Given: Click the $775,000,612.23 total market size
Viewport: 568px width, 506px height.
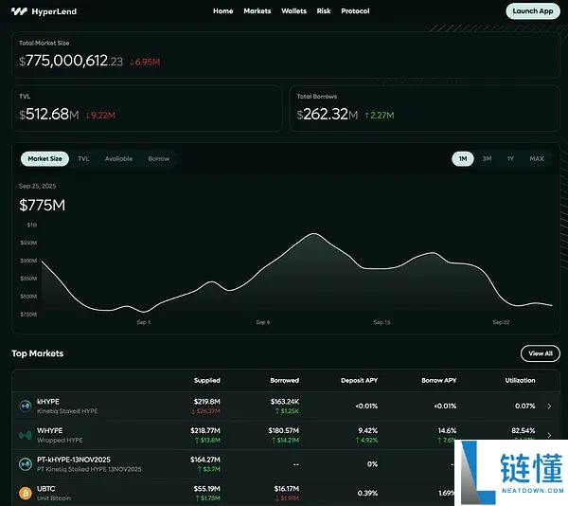Looking at the screenshot, I should (71, 61).
